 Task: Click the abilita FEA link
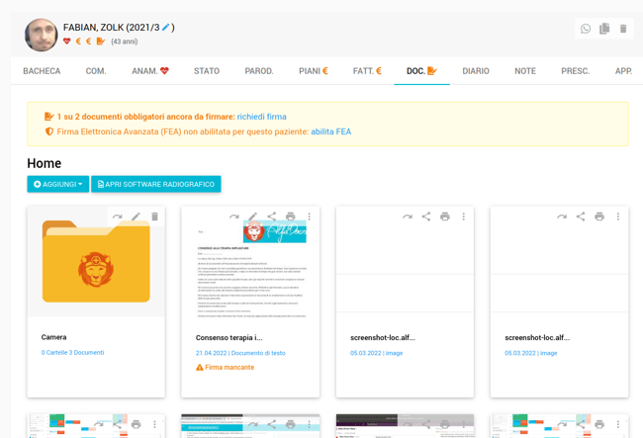point(331,131)
